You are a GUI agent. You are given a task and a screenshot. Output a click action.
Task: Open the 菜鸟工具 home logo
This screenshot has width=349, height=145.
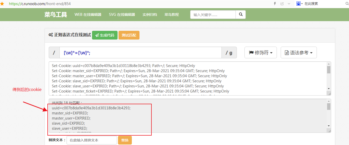(56, 15)
